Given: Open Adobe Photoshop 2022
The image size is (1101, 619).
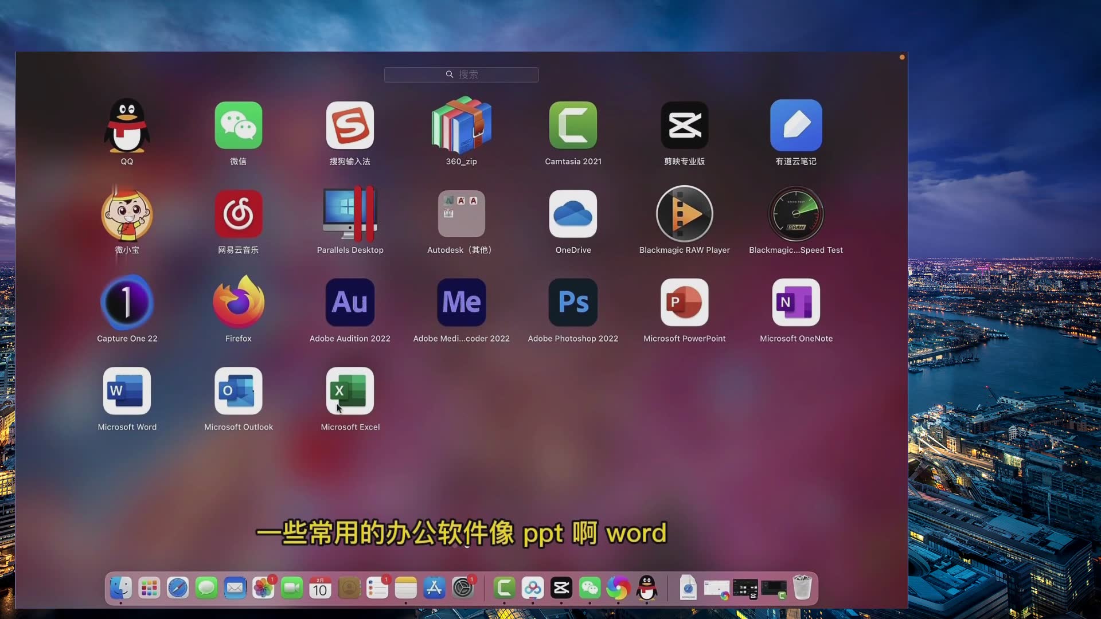Looking at the screenshot, I should click(573, 302).
